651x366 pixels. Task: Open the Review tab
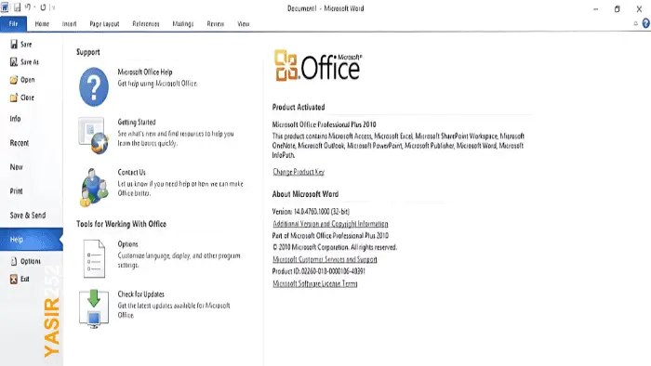pyautogui.click(x=216, y=24)
